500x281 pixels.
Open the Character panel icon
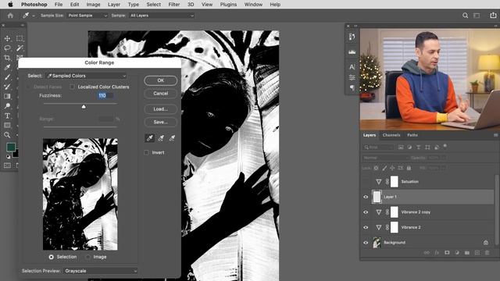pos(352,67)
